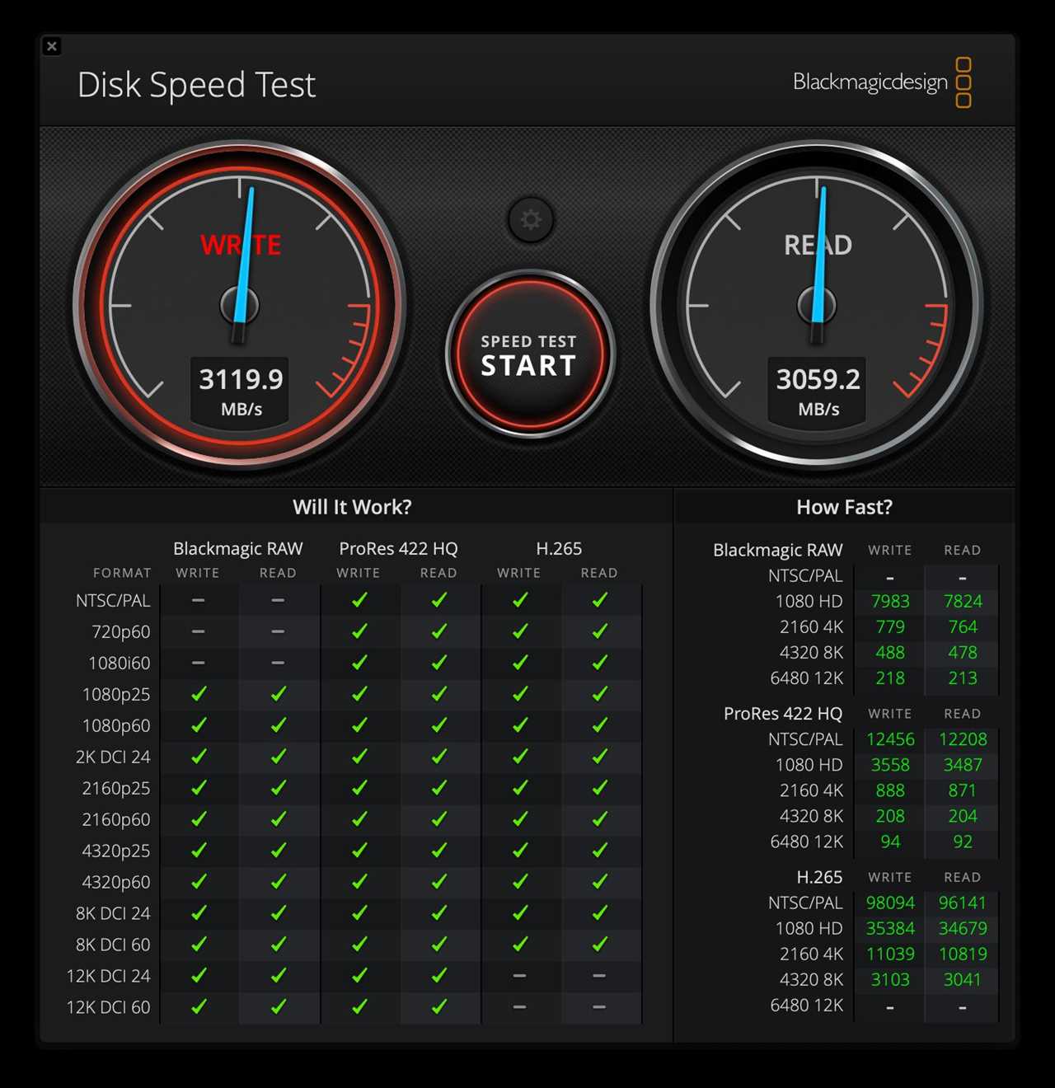Click the Blackmagic RAW heading in How Fast

point(778,550)
